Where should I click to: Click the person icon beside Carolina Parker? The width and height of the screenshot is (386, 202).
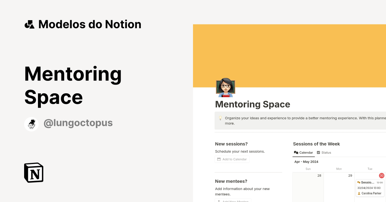[360, 193]
